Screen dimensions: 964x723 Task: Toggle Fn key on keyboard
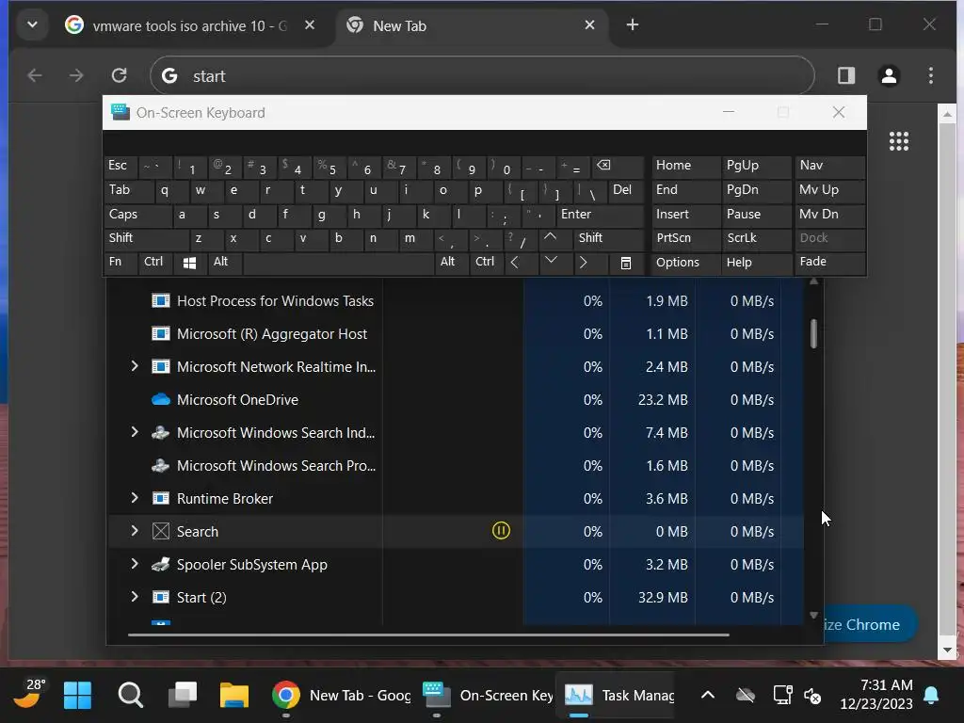(120, 263)
